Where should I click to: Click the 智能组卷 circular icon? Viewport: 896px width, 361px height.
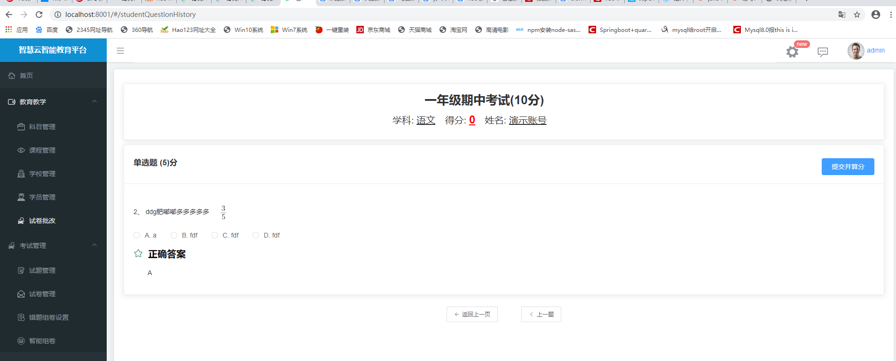tap(21, 341)
